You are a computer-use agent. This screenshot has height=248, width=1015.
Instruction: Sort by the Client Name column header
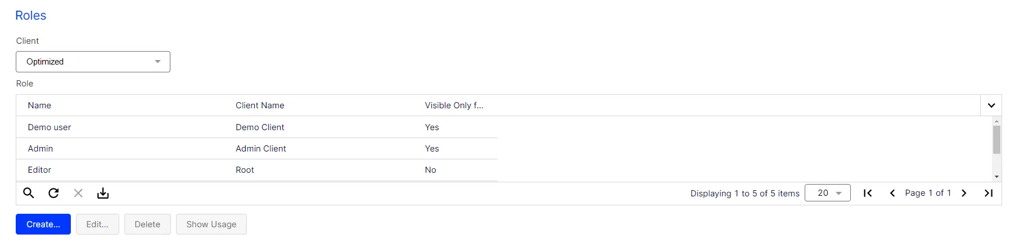(260, 105)
